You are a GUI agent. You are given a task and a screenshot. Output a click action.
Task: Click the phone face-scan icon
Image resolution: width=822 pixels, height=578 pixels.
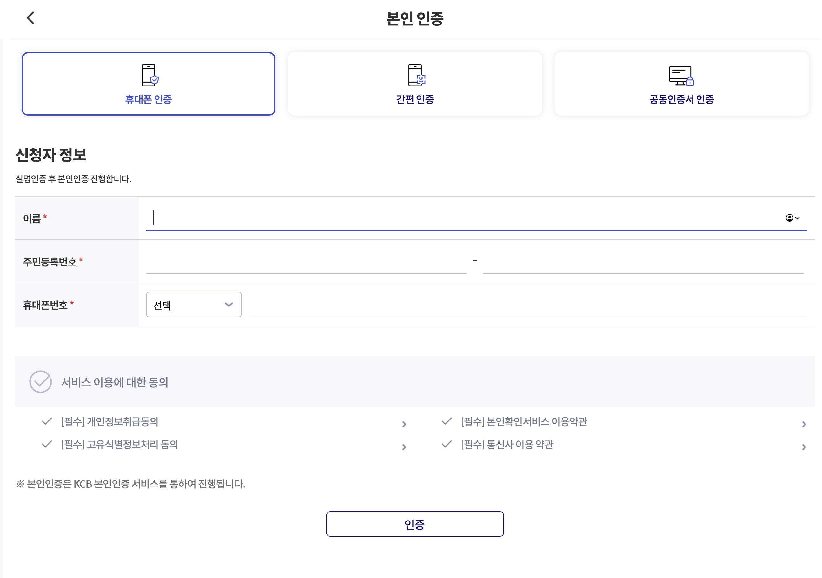(416, 75)
